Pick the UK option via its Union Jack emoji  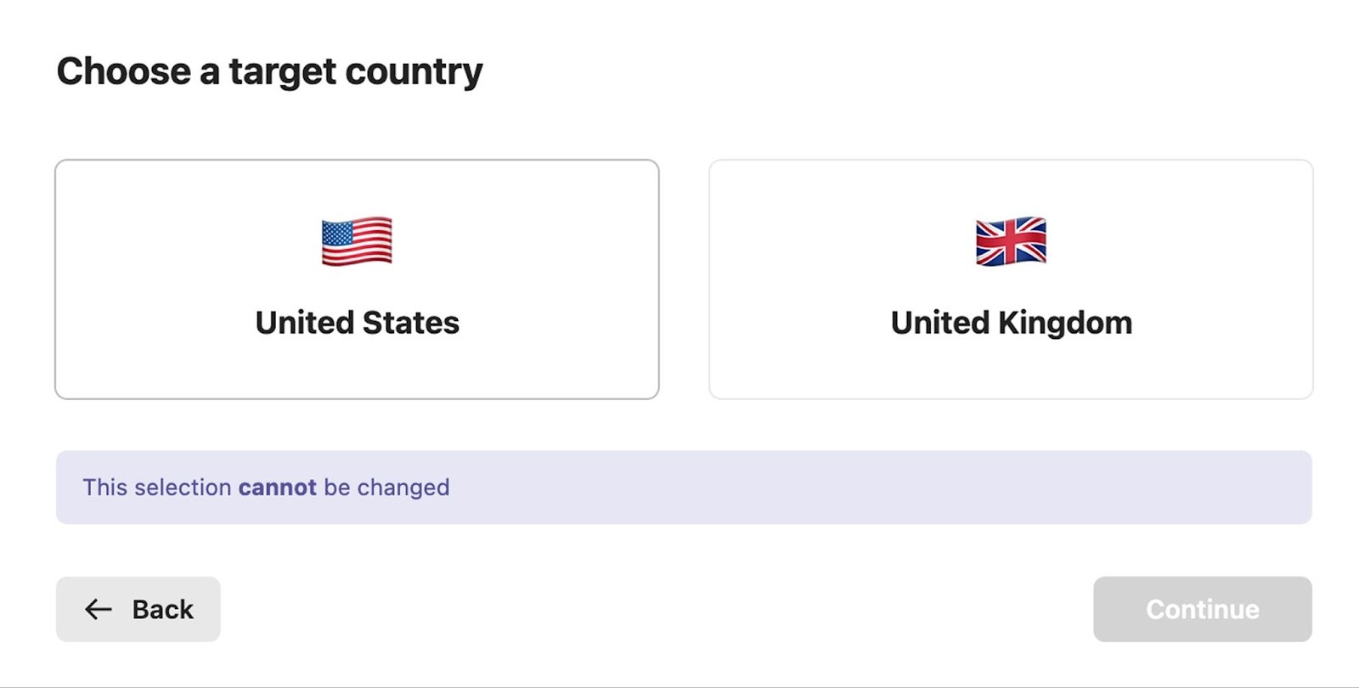click(1011, 241)
